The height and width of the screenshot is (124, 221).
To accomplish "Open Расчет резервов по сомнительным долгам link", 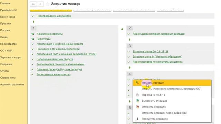I will coord(157,62).
